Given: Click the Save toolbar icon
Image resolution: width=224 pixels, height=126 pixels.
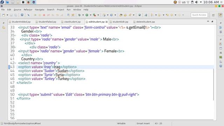Looking at the screenshot, I should click(11, 15).
